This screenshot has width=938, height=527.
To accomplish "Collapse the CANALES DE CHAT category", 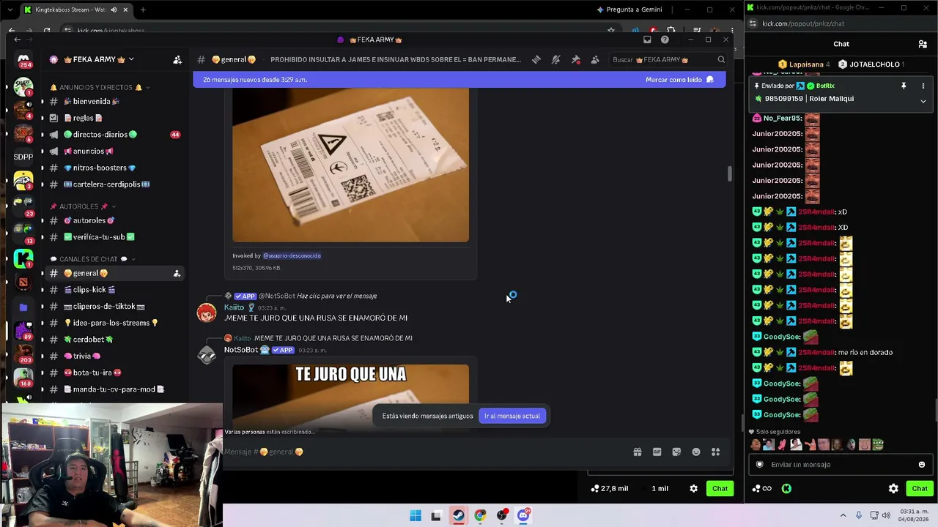I will [92, 259].
